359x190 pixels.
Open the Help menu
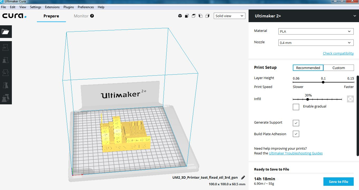[101, 7]
